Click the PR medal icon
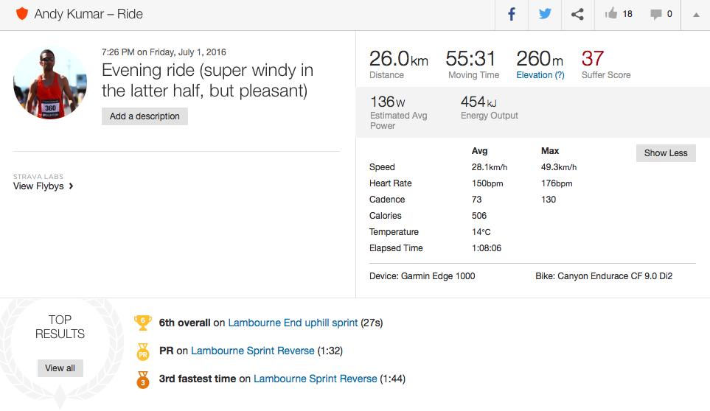Image resolution: width=710 pixels, height=411 pixels. point(142,351)
